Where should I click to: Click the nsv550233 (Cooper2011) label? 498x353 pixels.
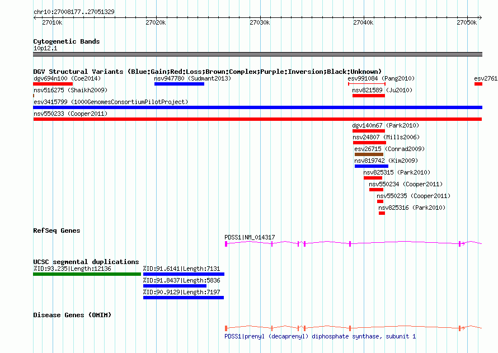pos(71,114)
